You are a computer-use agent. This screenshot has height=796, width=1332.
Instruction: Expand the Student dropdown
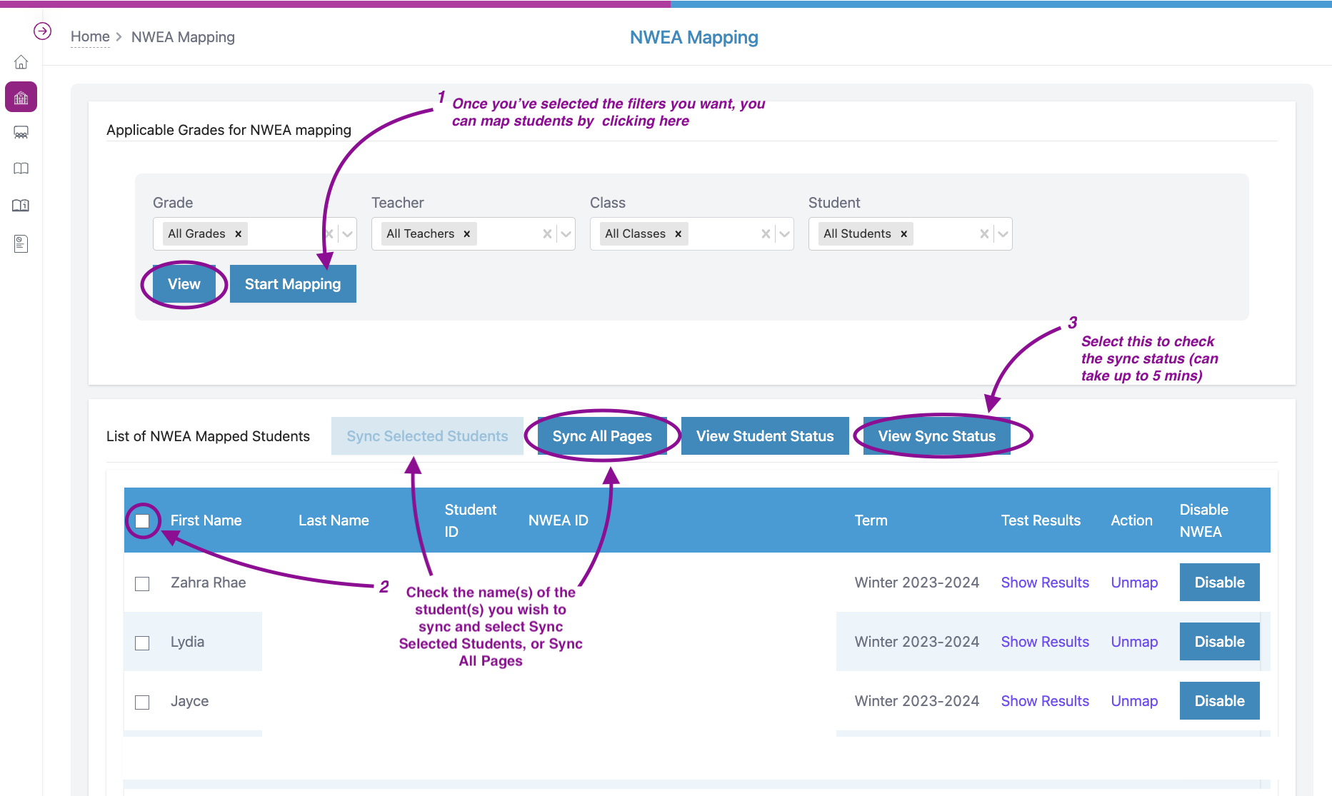coord(1003,234)
